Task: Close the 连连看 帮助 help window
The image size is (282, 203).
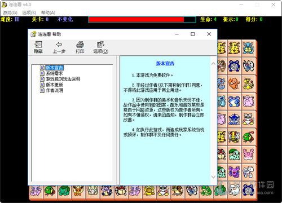Action: pyautogui.click(x=209, y=34)
